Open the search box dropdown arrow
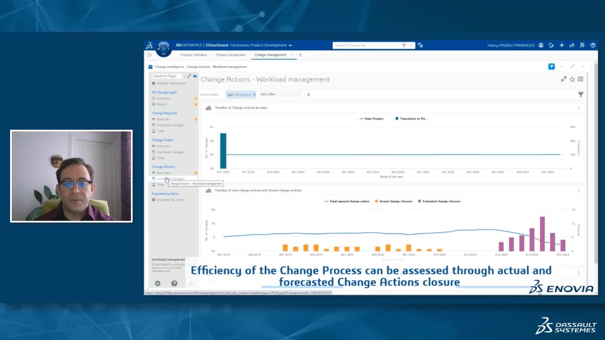605x340 pixels. (411, 45)
